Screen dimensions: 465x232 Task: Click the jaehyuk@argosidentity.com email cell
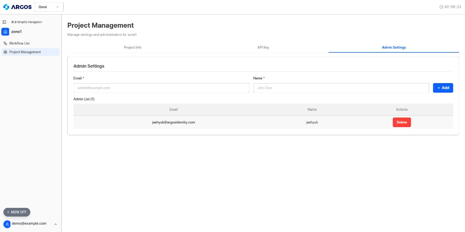tap(173, 122)
